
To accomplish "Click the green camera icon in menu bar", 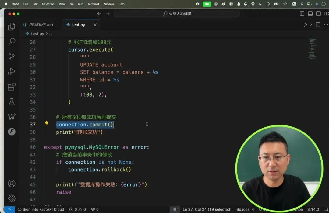I will coord(207,4).
